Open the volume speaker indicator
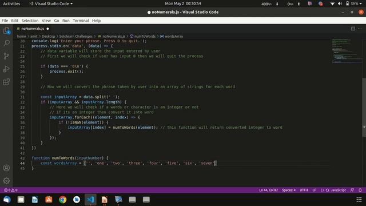The image size is (366, 206). point(340,4)
